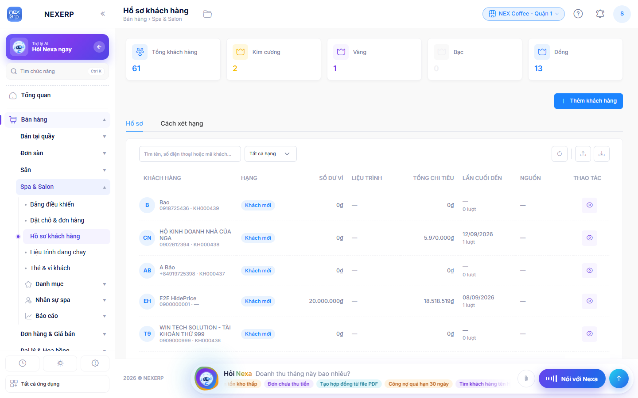View details eye icon for Bao
This screenshot has height=398, width=638.
pos(590,205)
